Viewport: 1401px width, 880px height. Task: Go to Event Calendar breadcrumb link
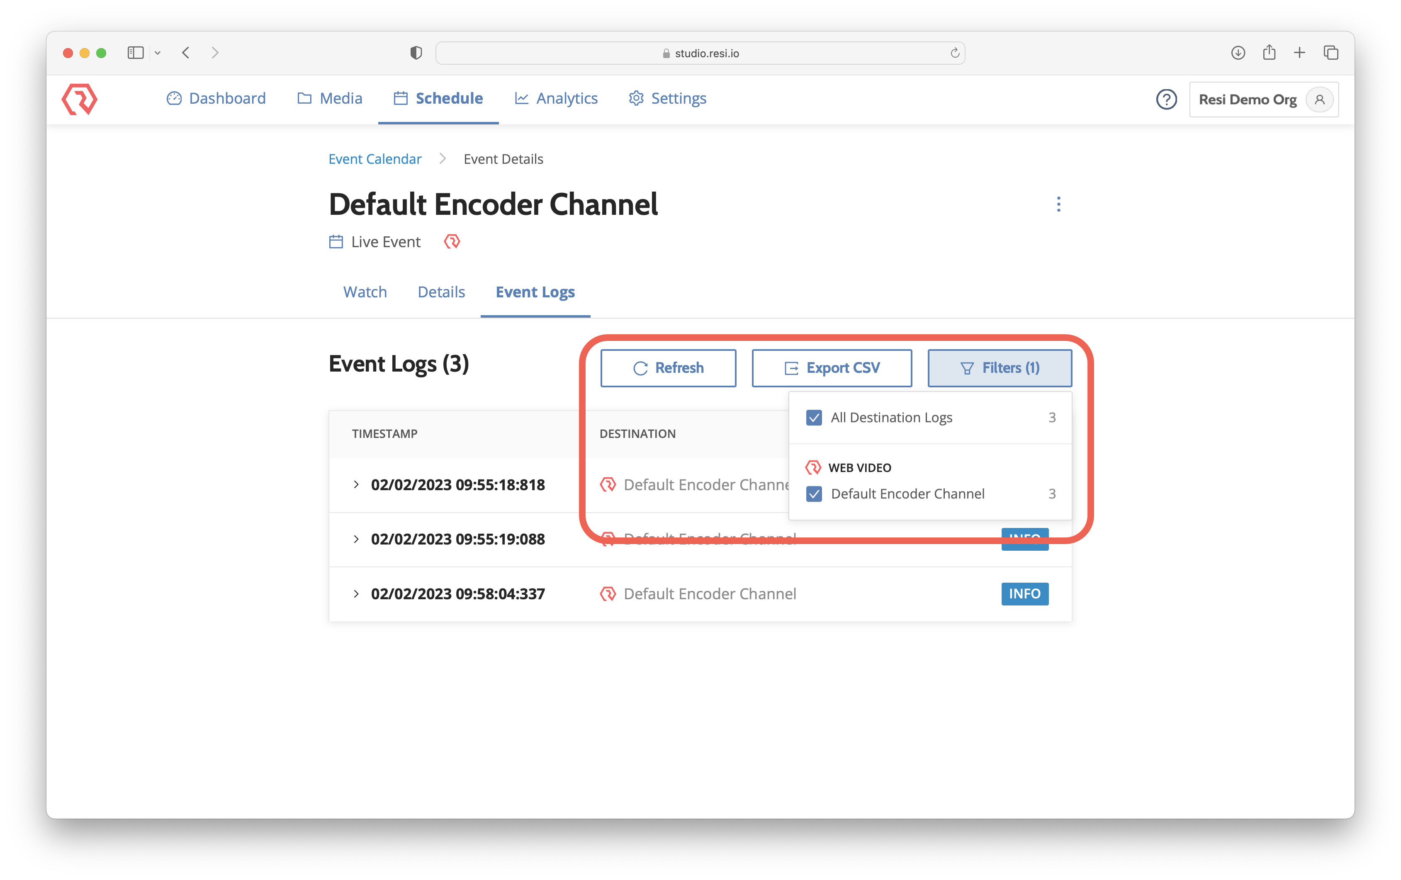375,159
